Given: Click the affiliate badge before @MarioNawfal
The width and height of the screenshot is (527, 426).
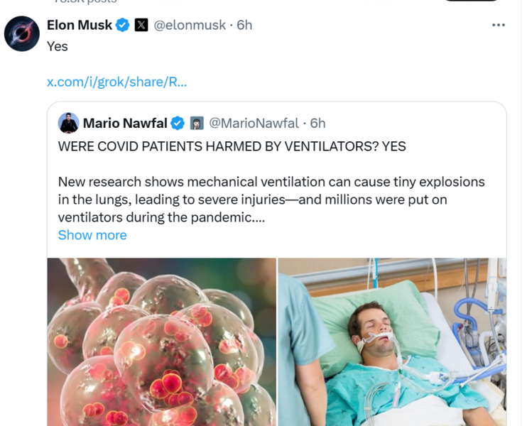Looking at the screenshot, I should click(x=197, y=123).
